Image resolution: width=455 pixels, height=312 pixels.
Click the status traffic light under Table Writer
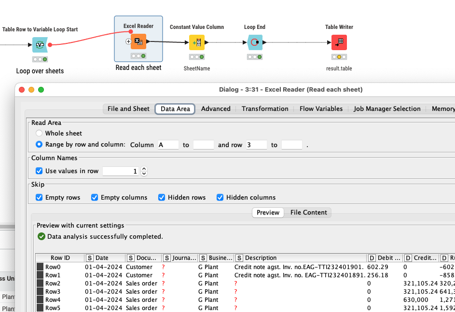(339, 57)
